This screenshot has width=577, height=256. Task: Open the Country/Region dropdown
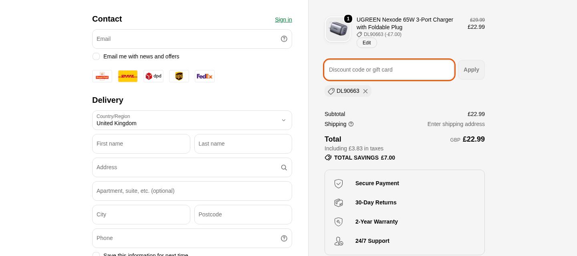[192, 120]
